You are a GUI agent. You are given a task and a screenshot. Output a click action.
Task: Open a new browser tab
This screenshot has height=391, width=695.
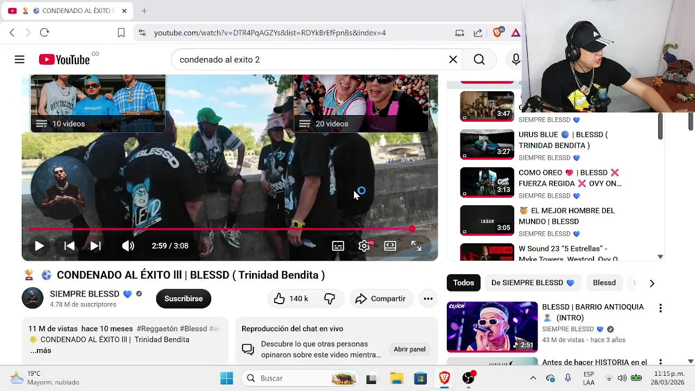point(144,11)
